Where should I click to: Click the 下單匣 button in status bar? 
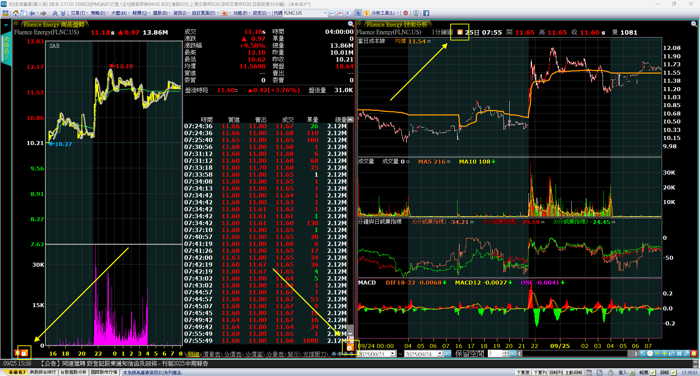pos(522,372)
